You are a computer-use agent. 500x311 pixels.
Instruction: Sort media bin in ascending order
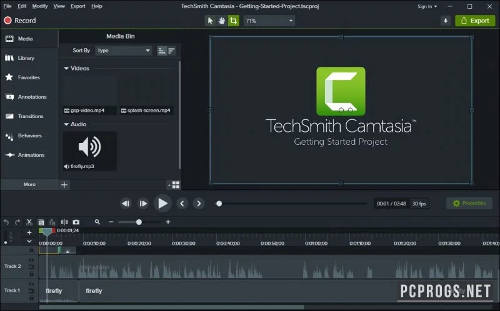(x=162, y=51)
